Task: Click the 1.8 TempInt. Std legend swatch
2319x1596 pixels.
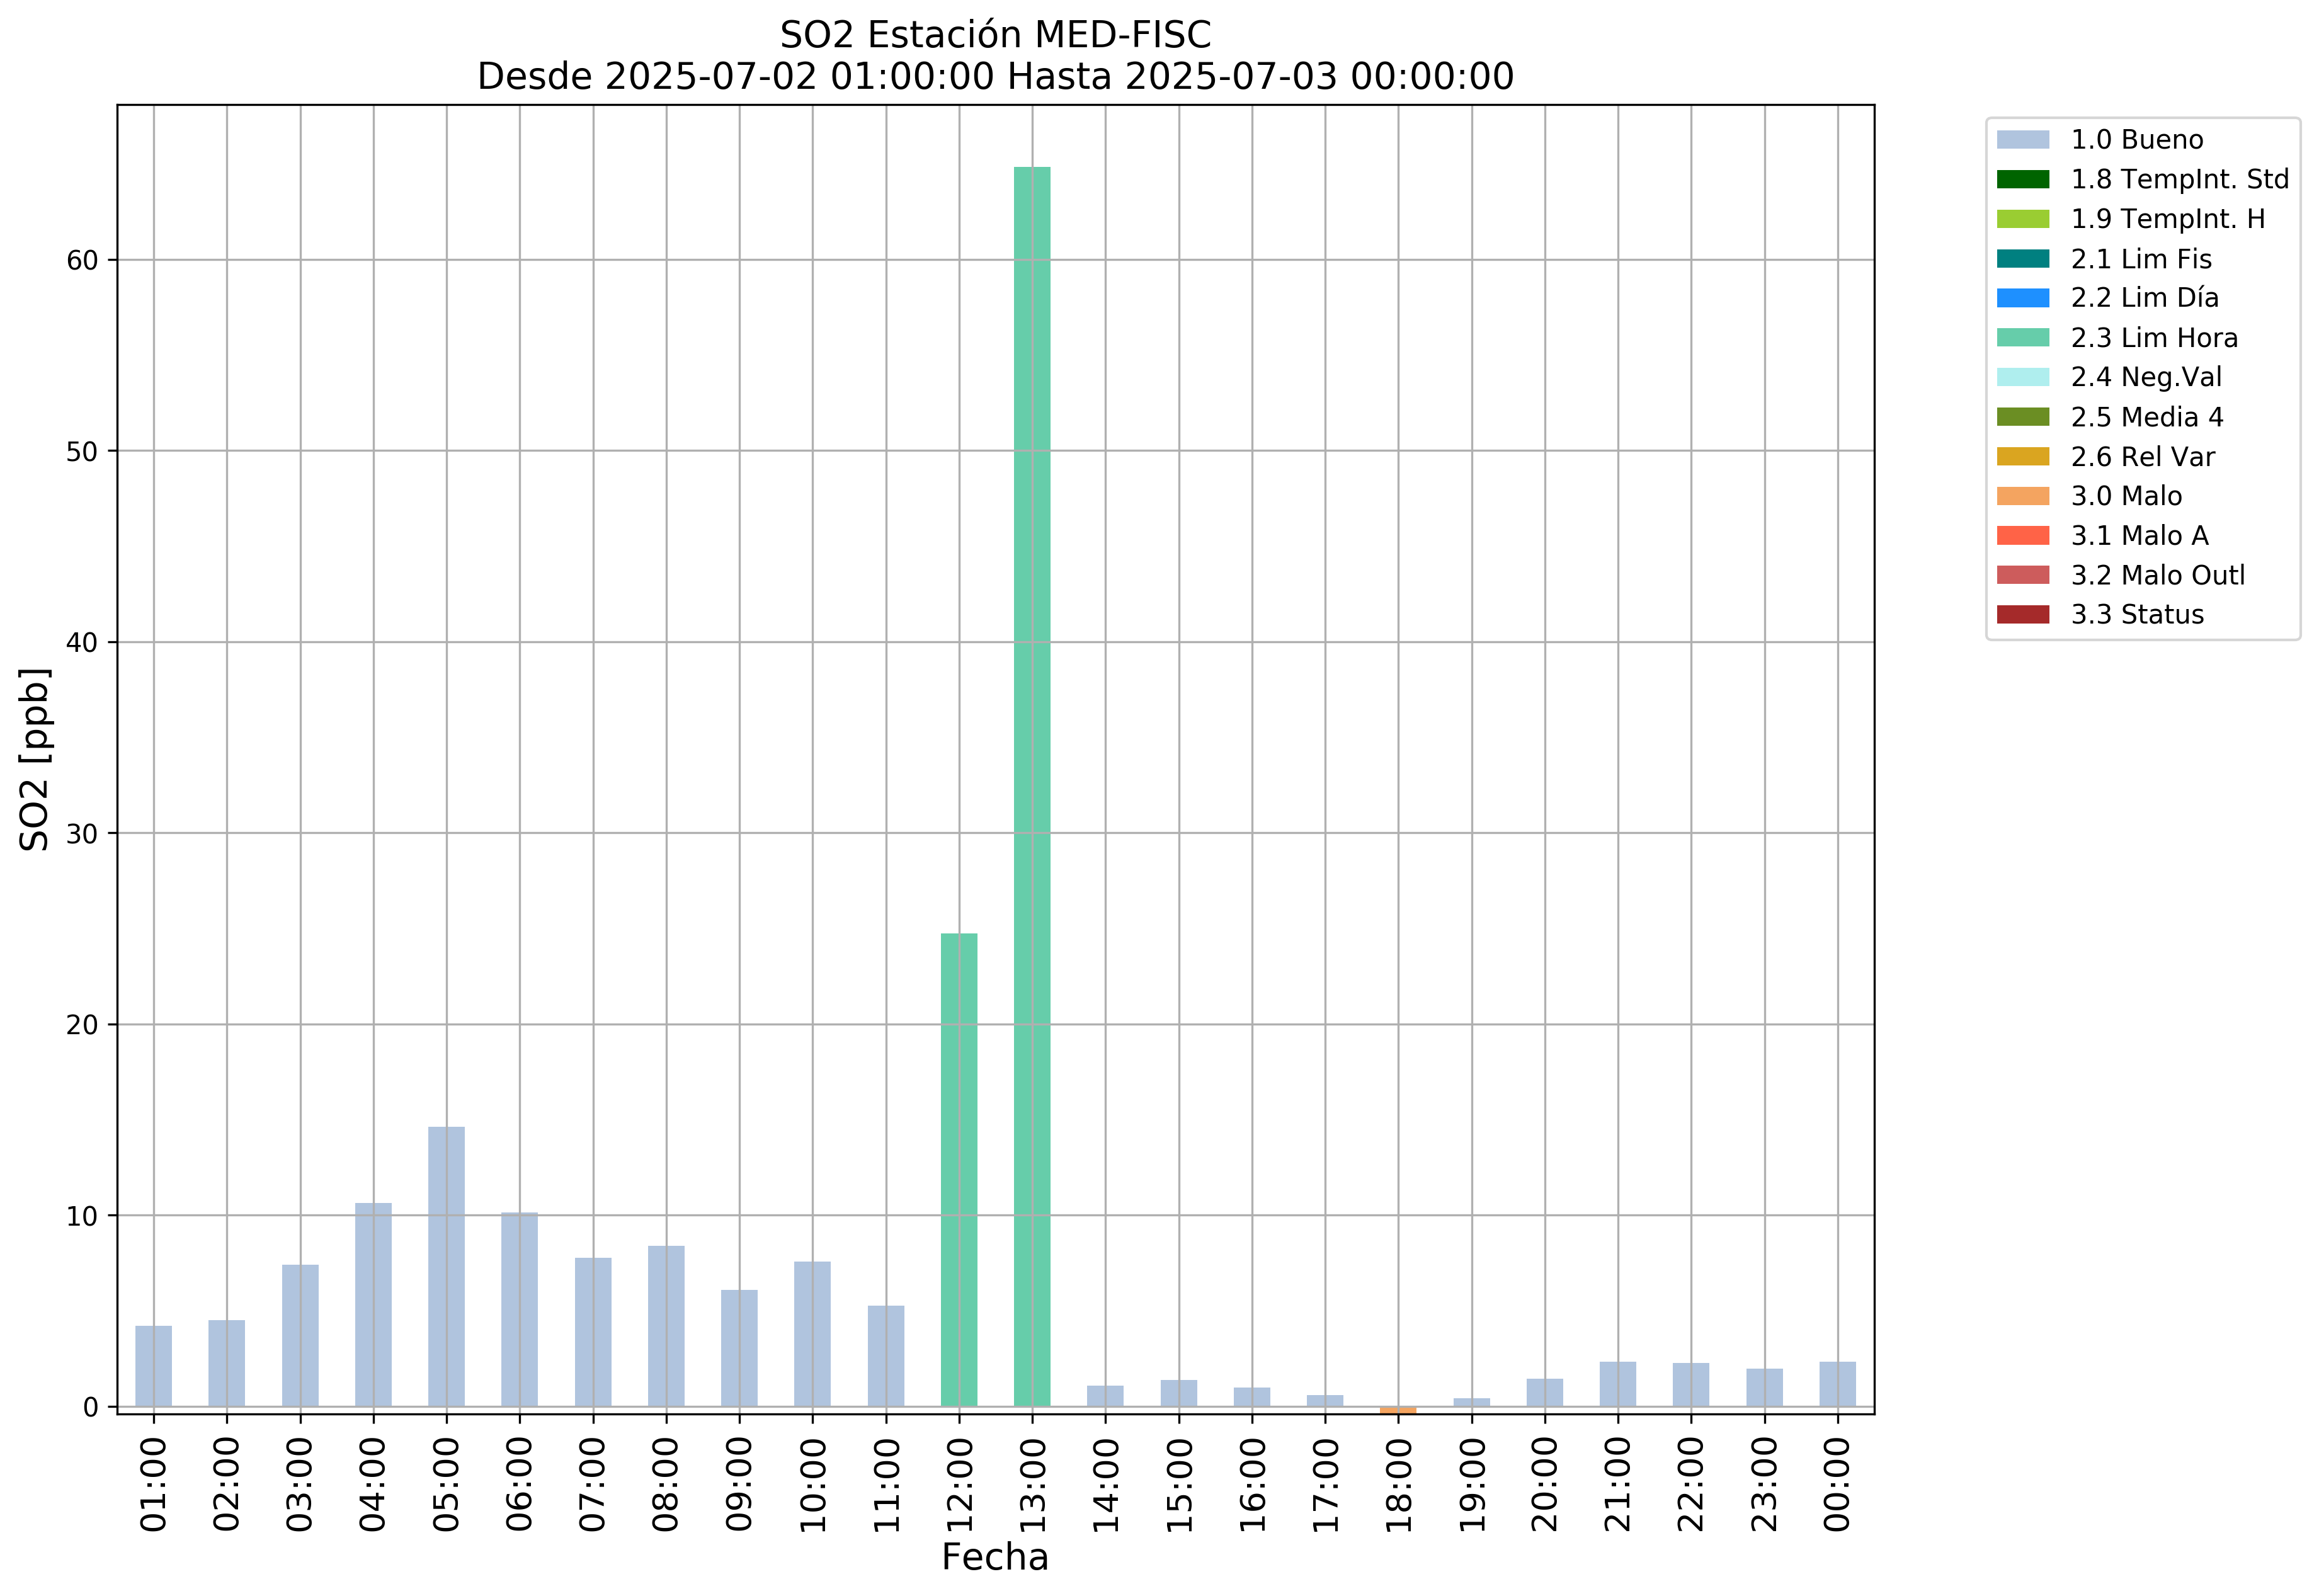Action: tap(2022, 179)
